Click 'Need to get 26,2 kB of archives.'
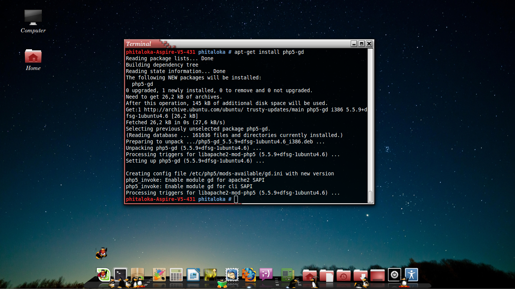The width and height of the screenshot is (515, 289). (174, 97)
